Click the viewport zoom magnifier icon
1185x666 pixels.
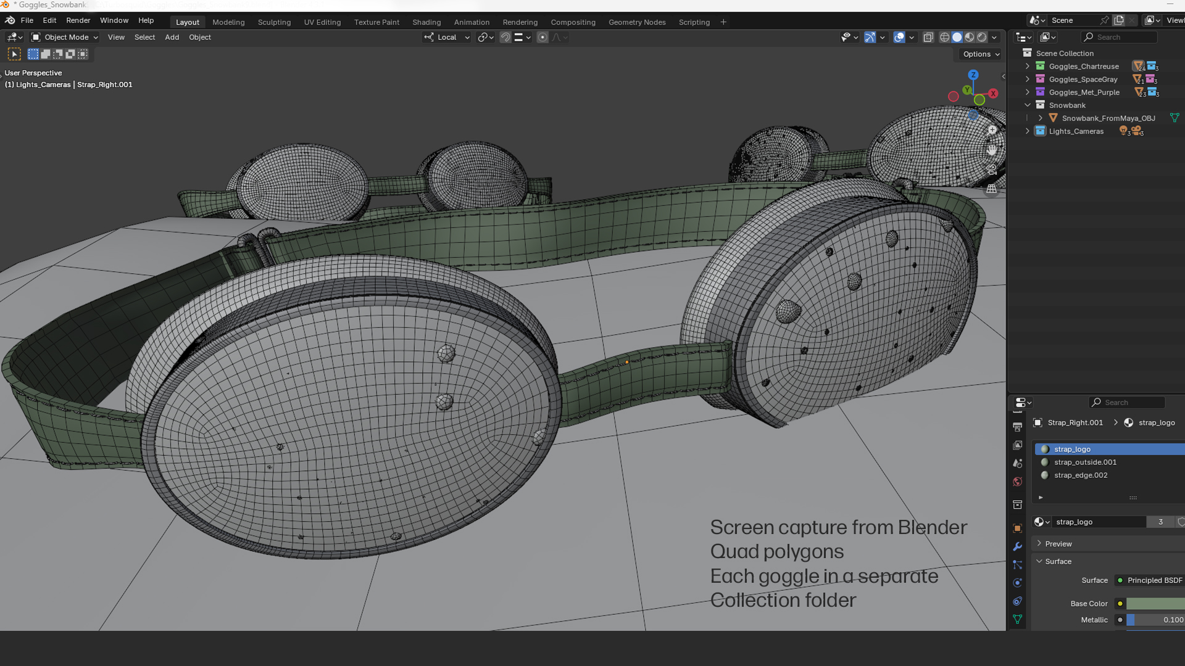coord(992,130)
